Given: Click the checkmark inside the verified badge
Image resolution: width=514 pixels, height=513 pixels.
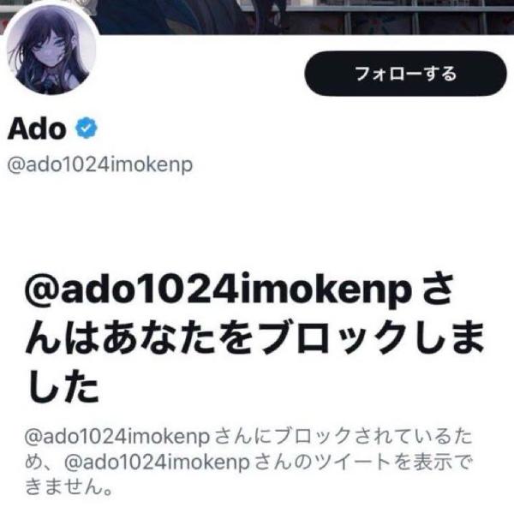Looking at the screenshot, I should 87,128.
